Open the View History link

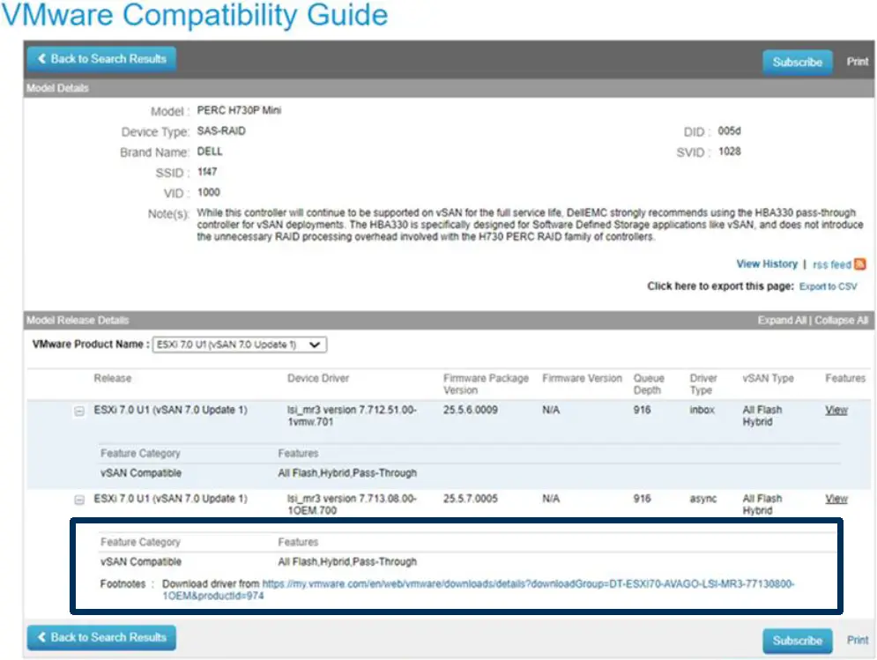click(x=766, y=264)
